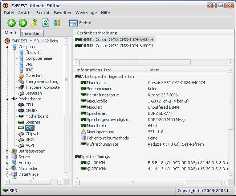Screen dimensions: 236x196
Task: Open the Bericht menu
Action: (43, 13)
